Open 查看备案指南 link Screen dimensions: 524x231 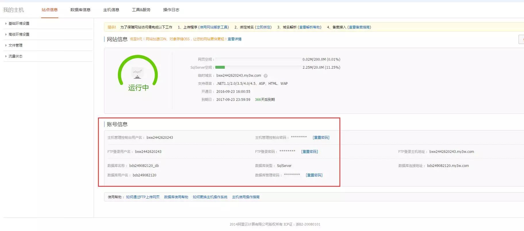point(359,27)
